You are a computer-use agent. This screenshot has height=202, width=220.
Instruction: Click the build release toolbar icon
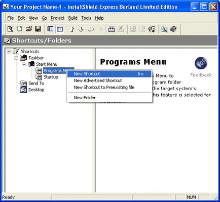pos(112,29)
